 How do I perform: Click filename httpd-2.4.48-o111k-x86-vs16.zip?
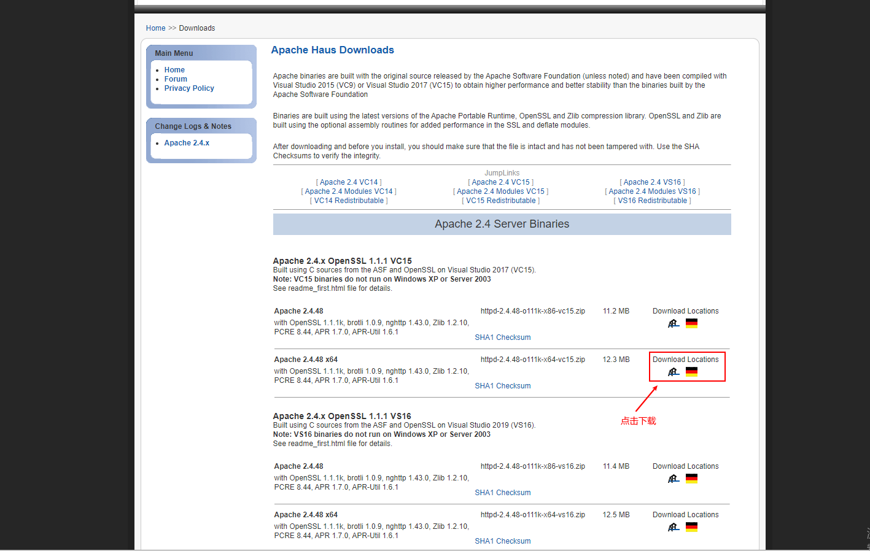533,466
